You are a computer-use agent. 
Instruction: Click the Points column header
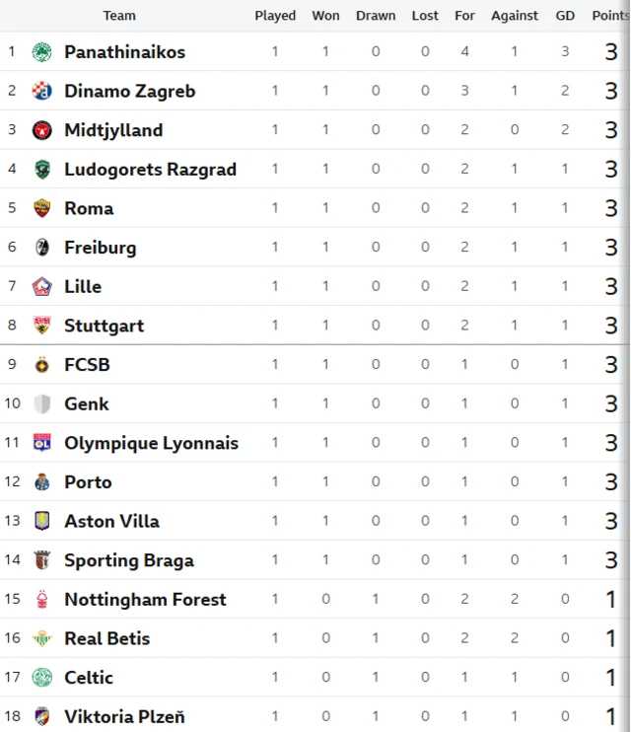(609, 16)
